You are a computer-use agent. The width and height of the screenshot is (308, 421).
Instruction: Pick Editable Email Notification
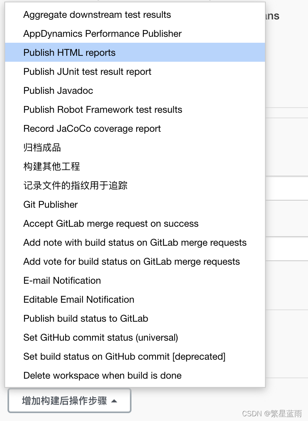[x=135, y=300]
